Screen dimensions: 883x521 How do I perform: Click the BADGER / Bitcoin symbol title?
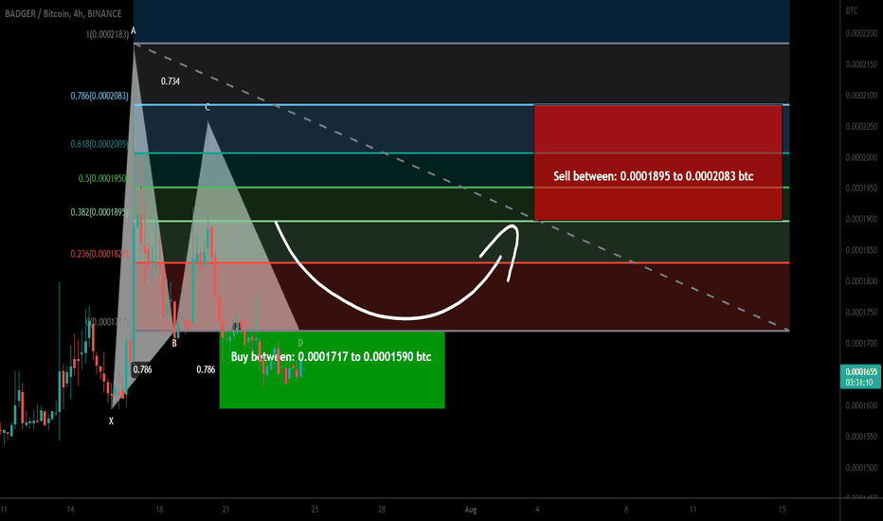(x=63, y=13)
